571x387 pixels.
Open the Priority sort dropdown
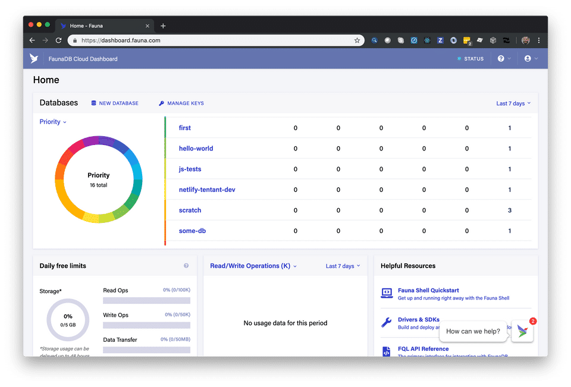[x=53, y=122]
